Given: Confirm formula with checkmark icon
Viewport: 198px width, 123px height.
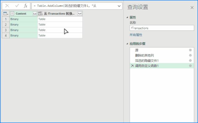Looking at the screenshot, I should pyautogui.click(x=17, y=6).
